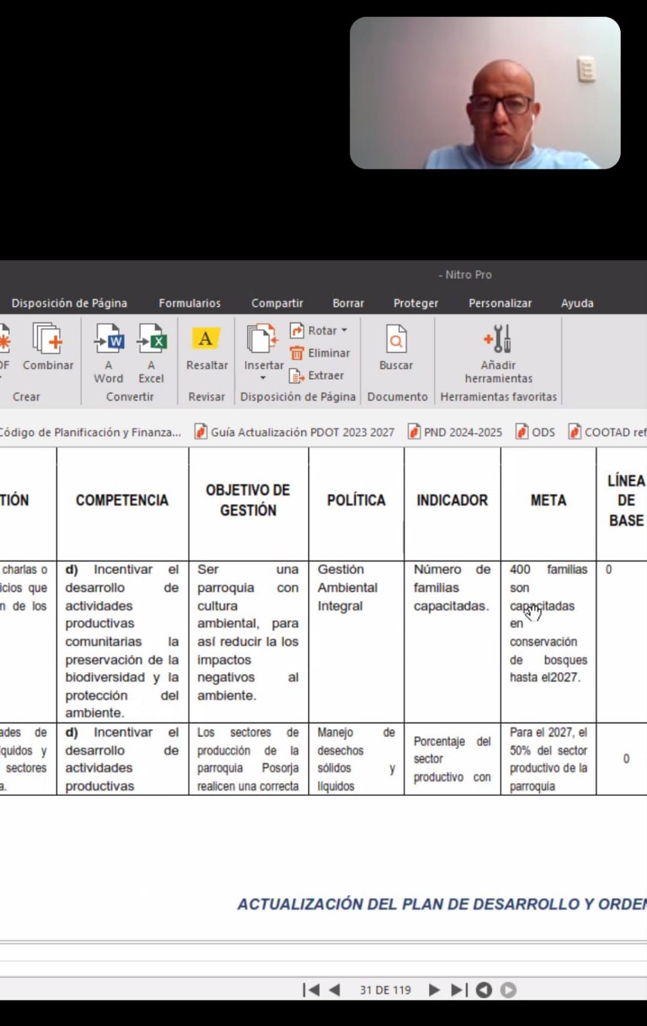This screenshot has width=647, height=1026.
Task: Select the Resaltar highlight tool
Action: pyautogui.click(x=206, y=339)
